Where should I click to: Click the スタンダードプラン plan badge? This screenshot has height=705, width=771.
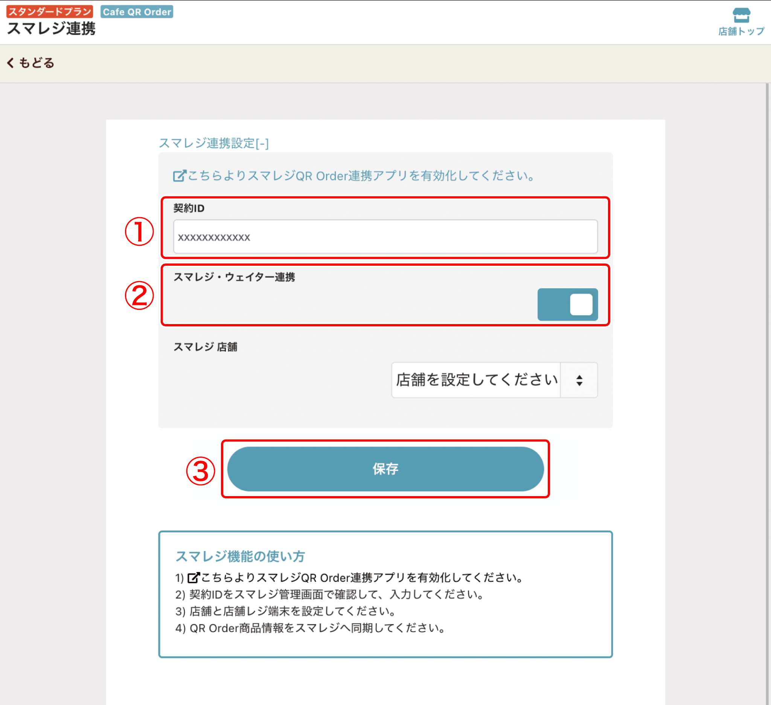(50, 11)
